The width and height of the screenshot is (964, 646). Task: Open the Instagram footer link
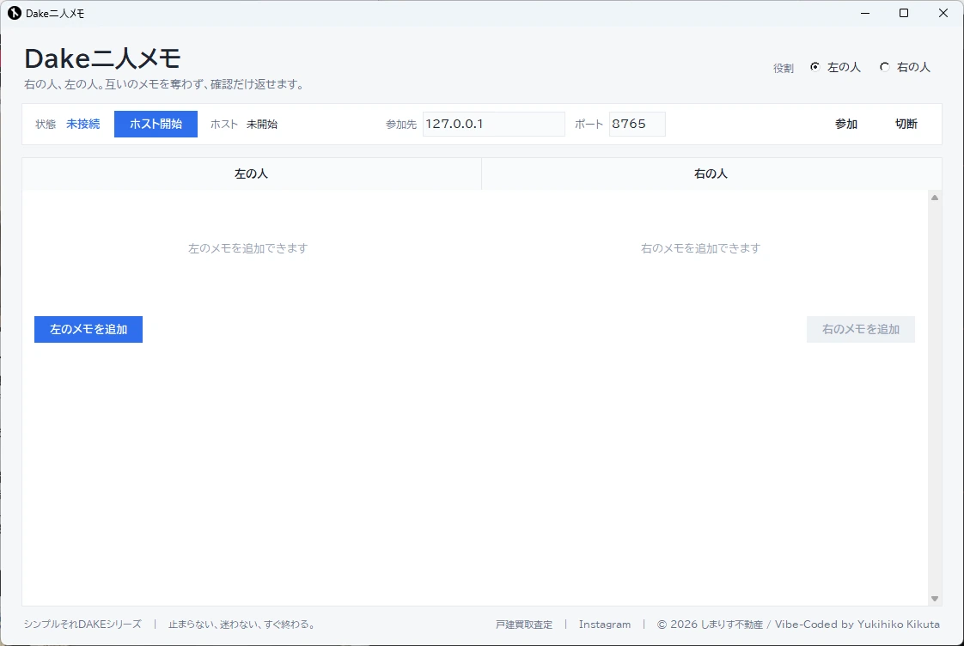604,625
